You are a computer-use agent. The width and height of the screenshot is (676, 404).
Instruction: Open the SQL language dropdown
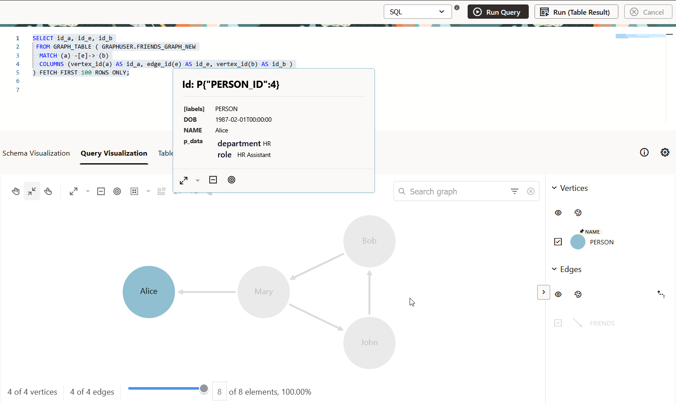418,12
